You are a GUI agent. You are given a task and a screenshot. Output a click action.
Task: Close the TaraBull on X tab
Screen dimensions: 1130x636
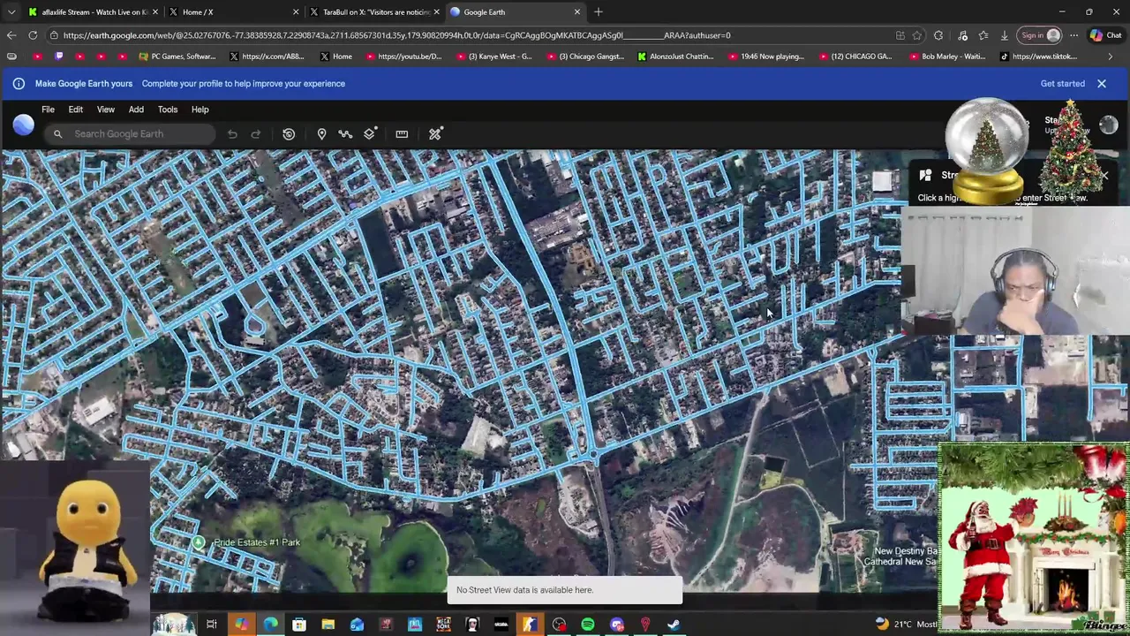436,12
